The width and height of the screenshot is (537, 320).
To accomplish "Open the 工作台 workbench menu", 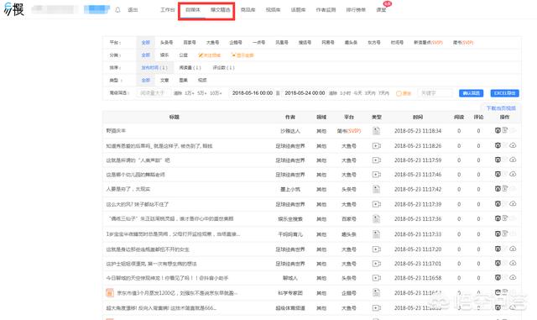I will point(168,9).
